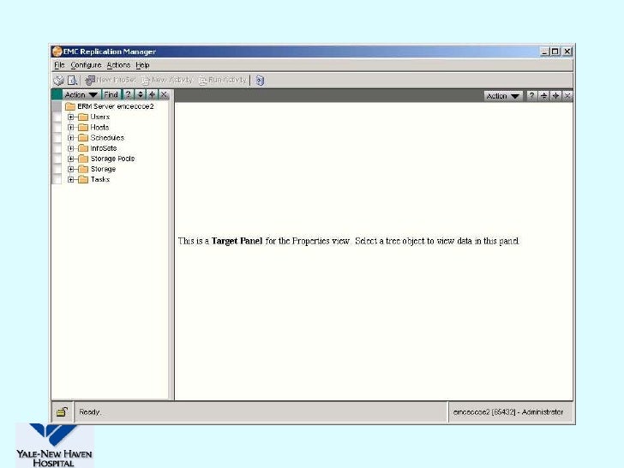Click the first toolbar icon left of New InfoSet
624x468 pixels.
tap(58, 81)
